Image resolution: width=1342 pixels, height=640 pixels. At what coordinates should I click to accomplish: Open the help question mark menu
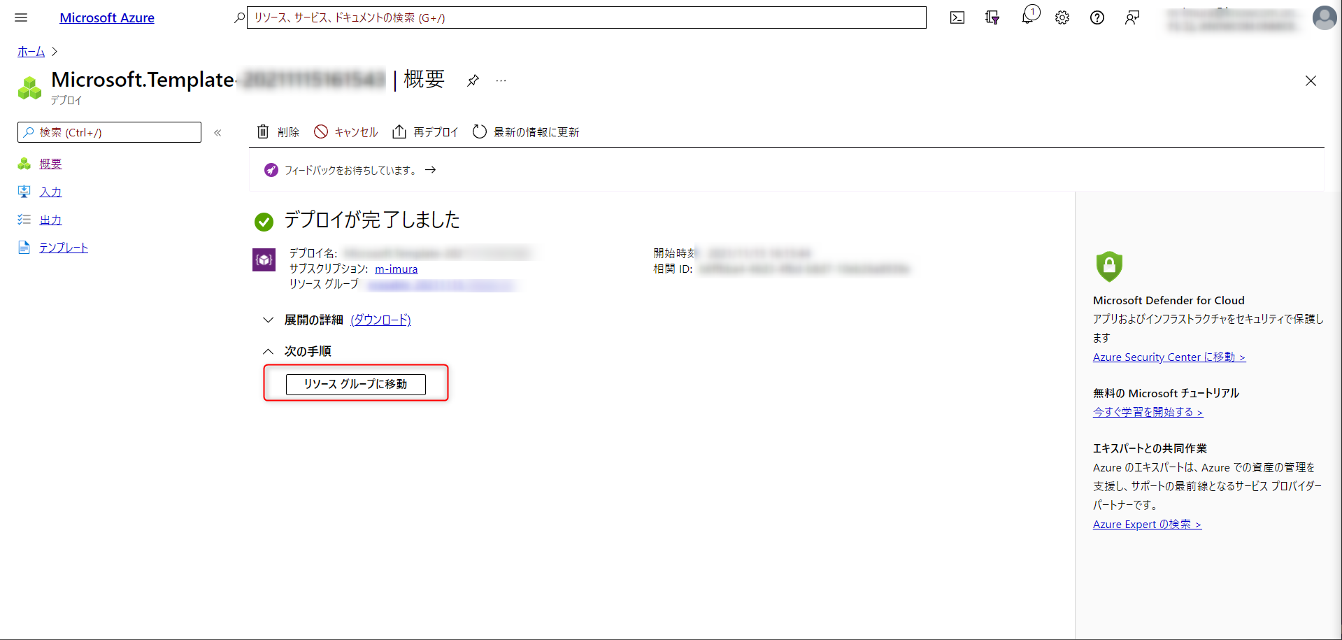[x=1097, y=17]
